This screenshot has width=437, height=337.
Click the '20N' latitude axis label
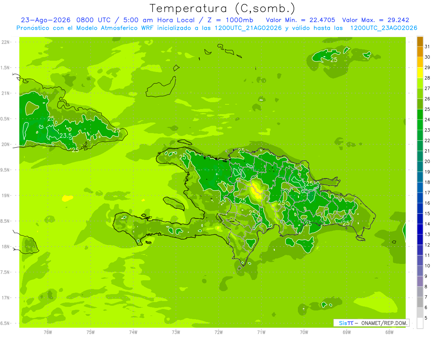[5, 144]
